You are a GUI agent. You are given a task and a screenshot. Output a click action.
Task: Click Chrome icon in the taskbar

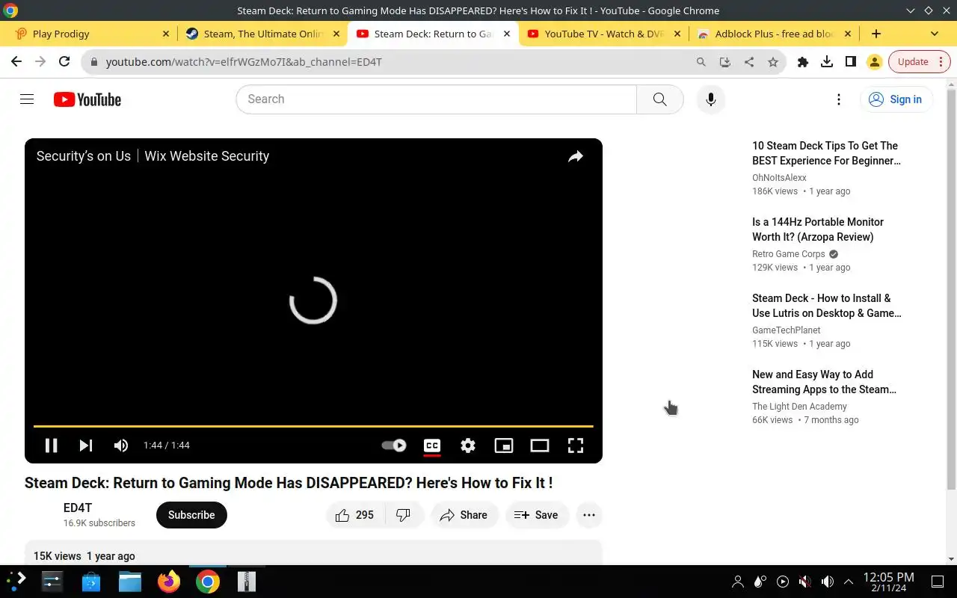(x=208, y=581)
